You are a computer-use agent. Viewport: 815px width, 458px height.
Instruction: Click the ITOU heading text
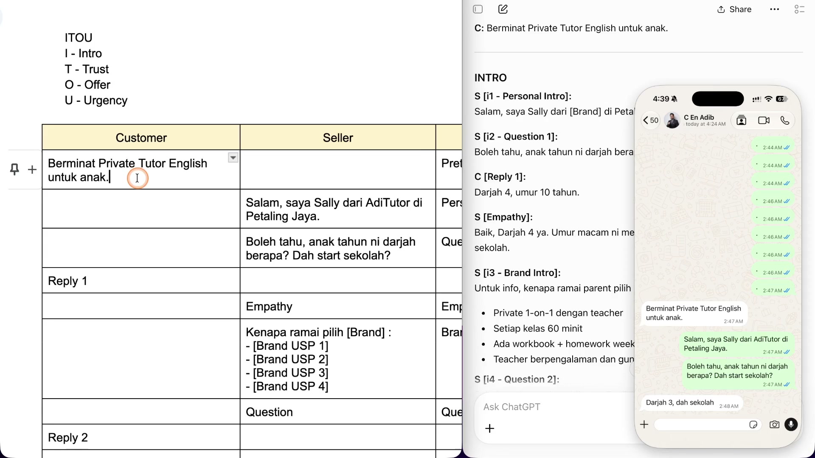point(79,38)
